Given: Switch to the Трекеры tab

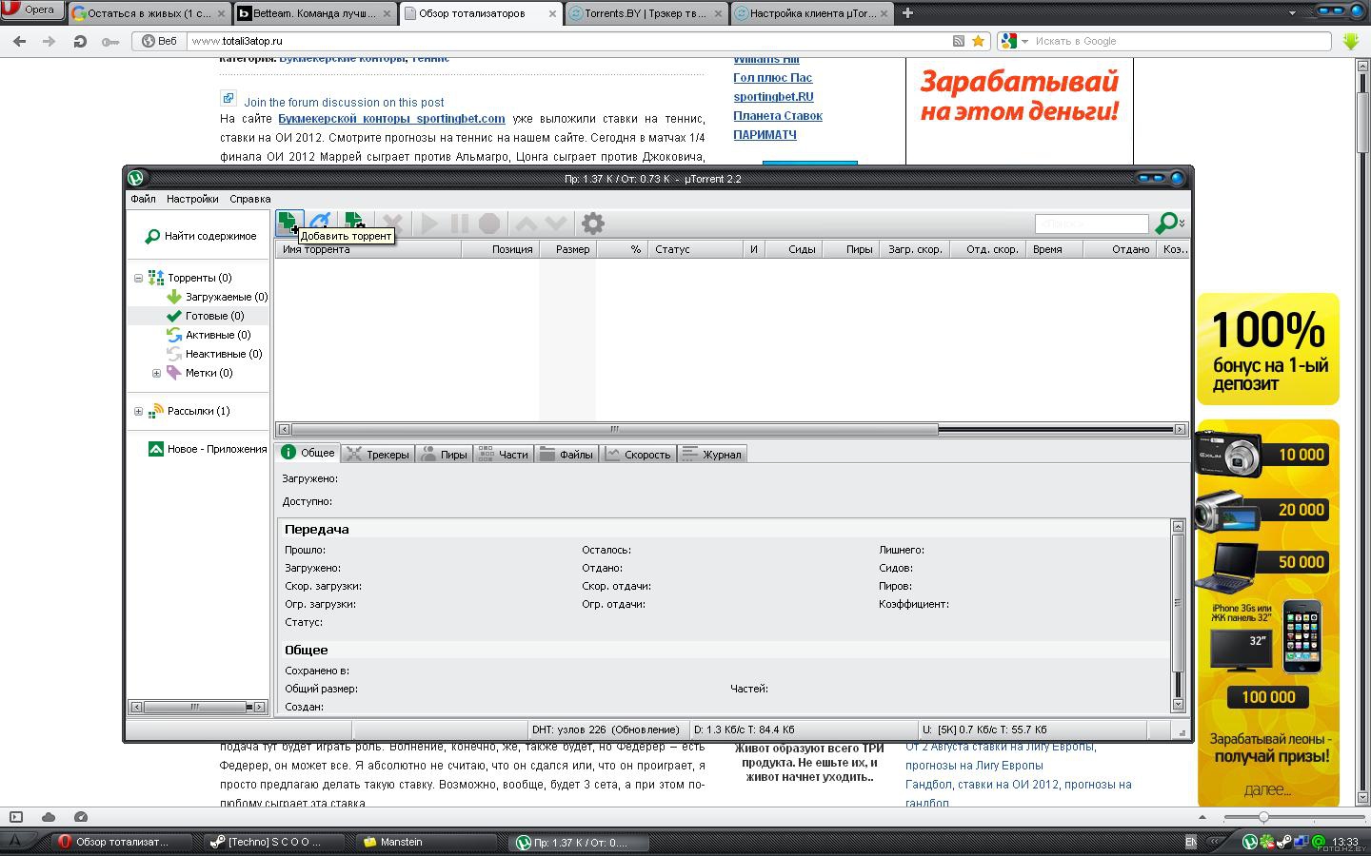Looking at the screenshot, I should point(378,455).
